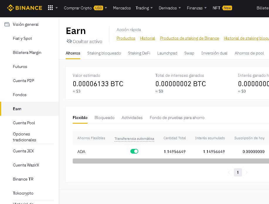269x204 pixels.
Task: Switch to the Ahorros de pool tab
Action: click(x=249, y=53)
